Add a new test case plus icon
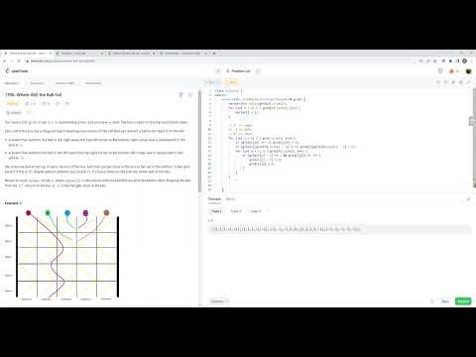 [268, 210]
